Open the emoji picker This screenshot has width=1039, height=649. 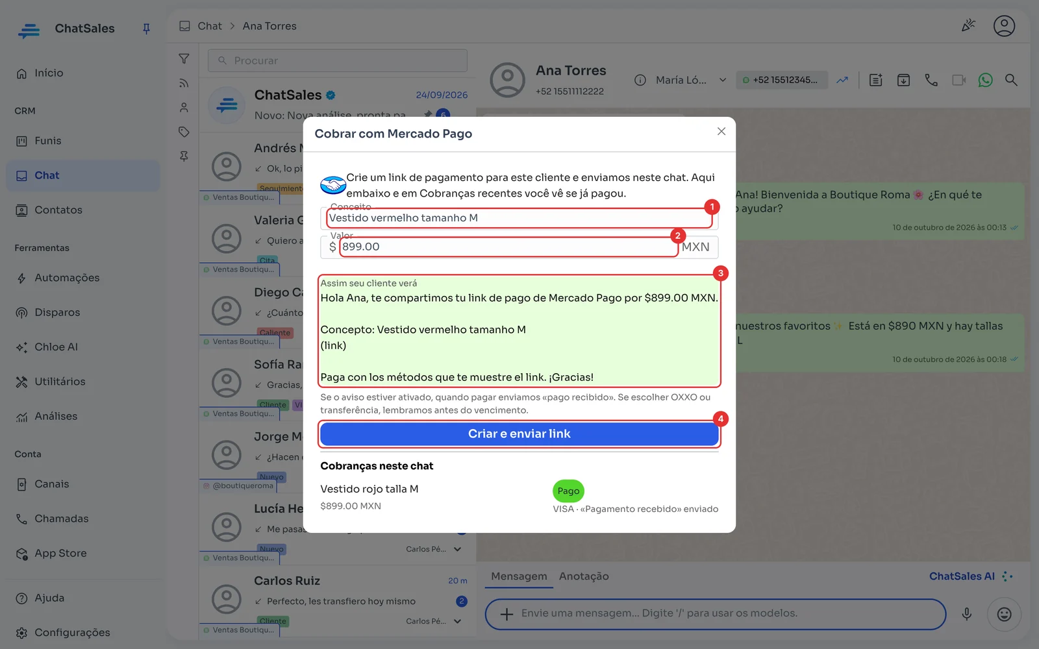[1004, 614]
